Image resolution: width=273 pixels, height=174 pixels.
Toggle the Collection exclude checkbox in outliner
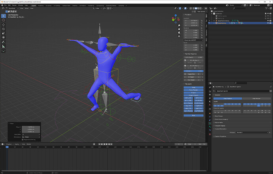coord(266,13)
